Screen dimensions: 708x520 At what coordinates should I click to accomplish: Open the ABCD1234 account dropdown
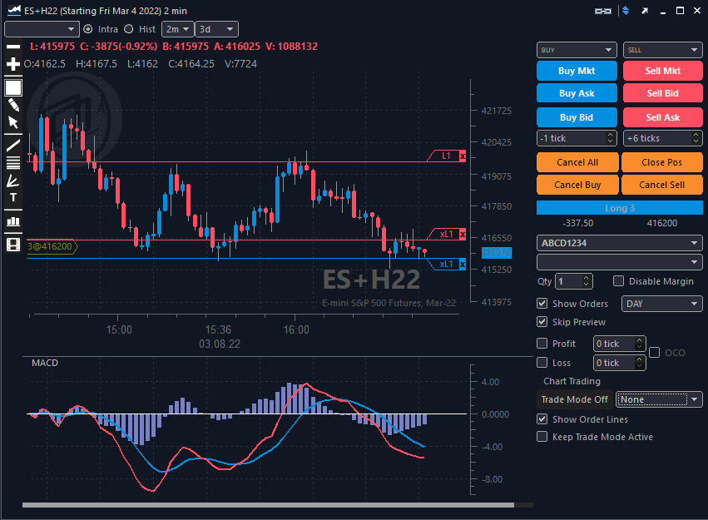click(x=620, y=243)
